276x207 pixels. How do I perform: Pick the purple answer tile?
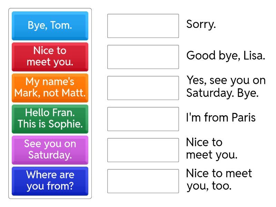pyautogui.click(x=50, y=150)
